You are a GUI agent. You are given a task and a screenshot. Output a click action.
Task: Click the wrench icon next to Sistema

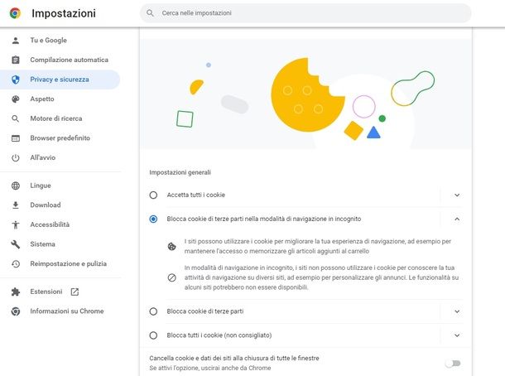(16, 244)
